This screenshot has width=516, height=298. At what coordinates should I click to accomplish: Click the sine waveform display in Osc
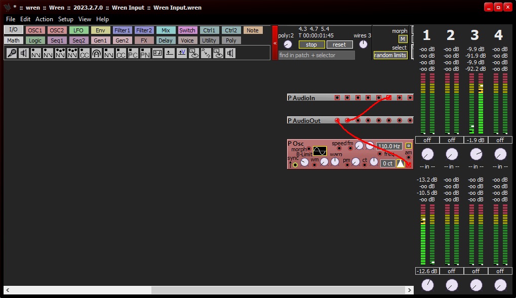coord(320,151)
